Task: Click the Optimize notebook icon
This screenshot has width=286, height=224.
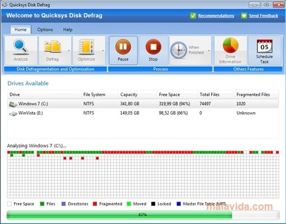Action: 86,47
